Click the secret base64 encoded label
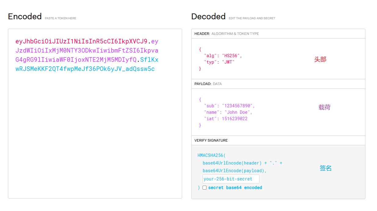The width and height of the screenshot is (377, 211). (235, 187)
